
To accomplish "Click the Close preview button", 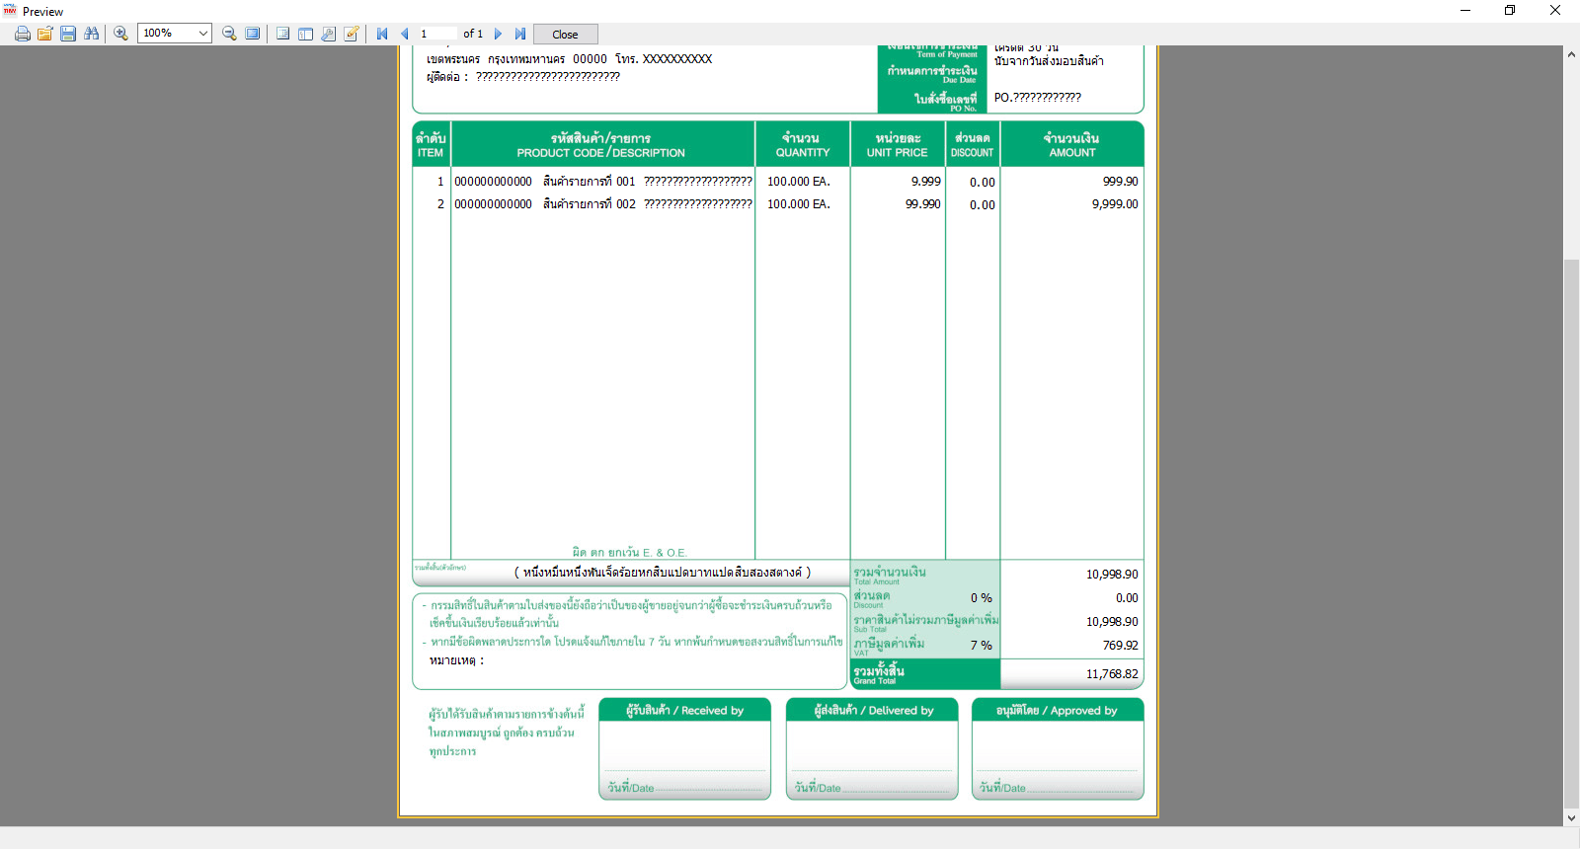I will coord(566,35).
